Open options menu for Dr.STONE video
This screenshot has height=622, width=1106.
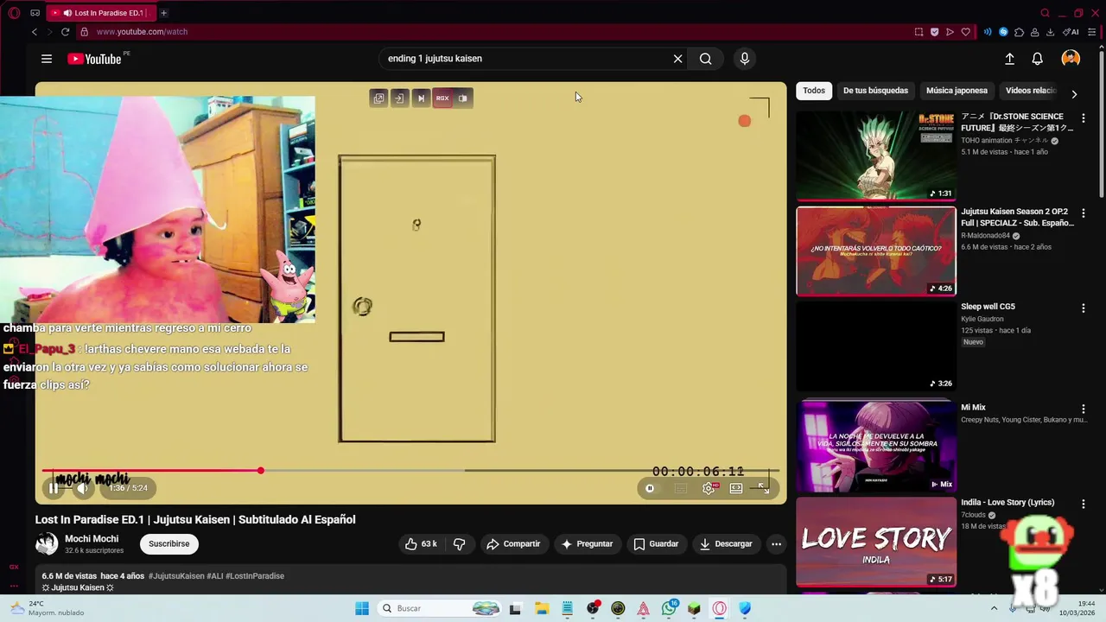pos(1084,118)
